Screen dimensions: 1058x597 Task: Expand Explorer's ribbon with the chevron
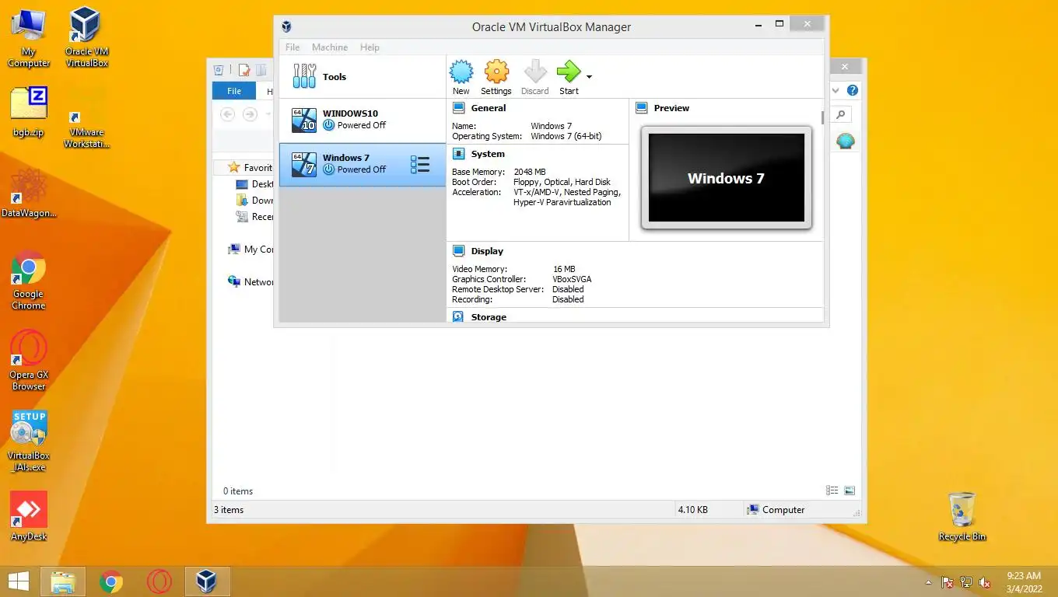pyautogui.click(x=836, y=91)
